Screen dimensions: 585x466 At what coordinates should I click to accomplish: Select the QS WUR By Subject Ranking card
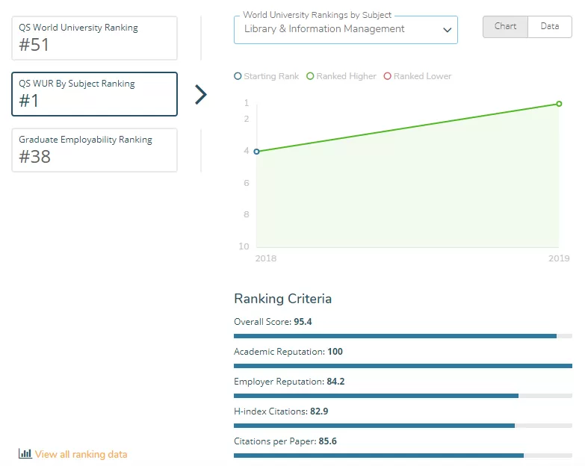(x=94, y=94)
